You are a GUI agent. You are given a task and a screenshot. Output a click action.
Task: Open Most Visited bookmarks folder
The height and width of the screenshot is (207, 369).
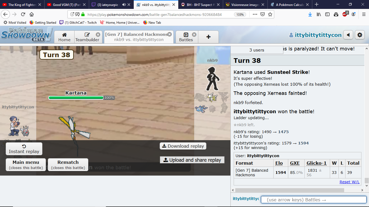click(x=15, y=23)
